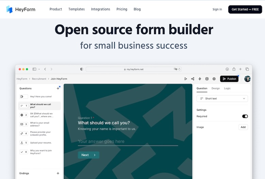
Task: Click the translate icon in address bar
Action: [x=175, y=69]
